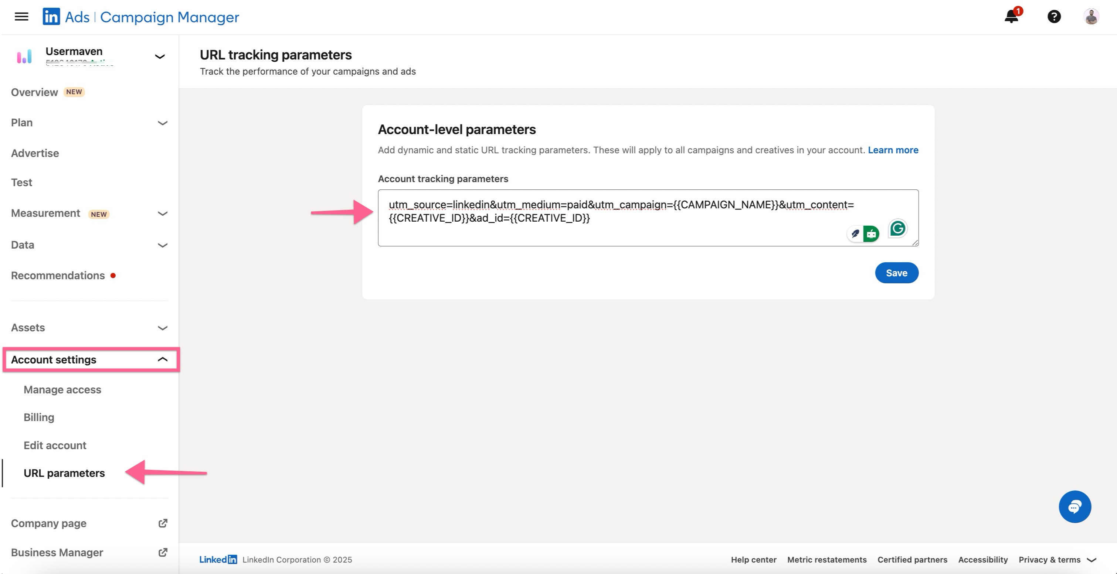This screenshot has height=574, width=1117.
Task: Open the help question mark icon
Action: [x=1054, y=17]
